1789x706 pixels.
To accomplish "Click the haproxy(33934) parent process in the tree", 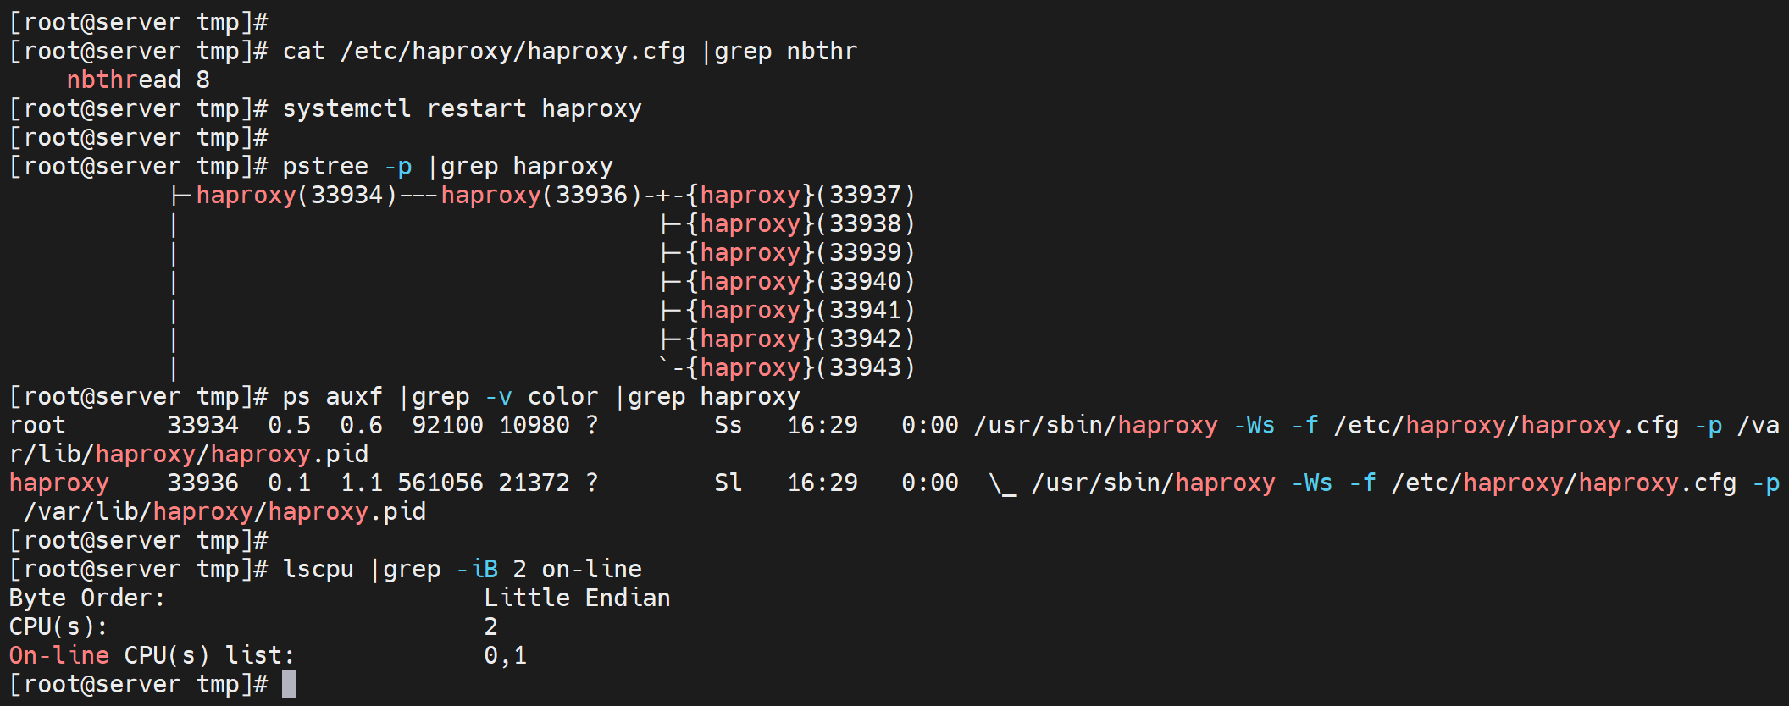I will click(x=296, y=195).
